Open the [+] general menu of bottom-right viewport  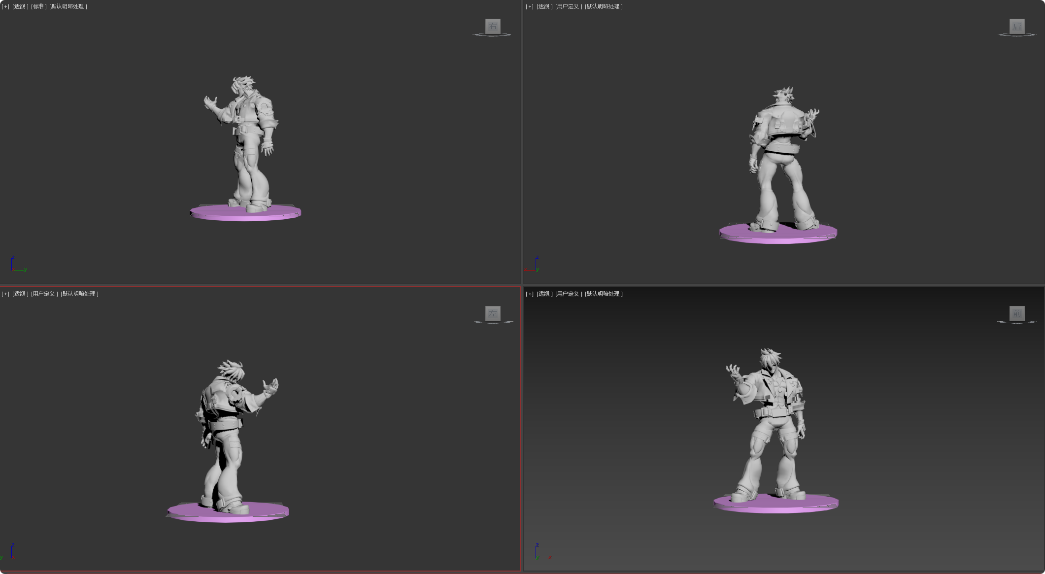click(x=530, y=294)
